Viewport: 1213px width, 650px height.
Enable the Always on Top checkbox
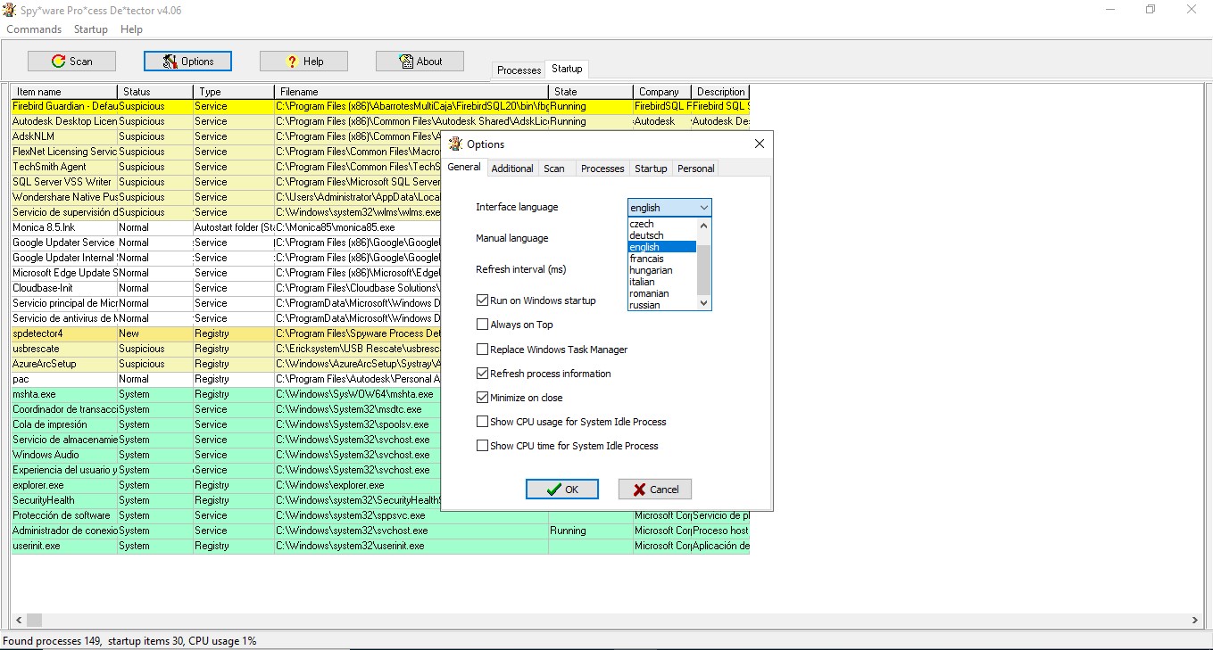[x=481, y=324]
